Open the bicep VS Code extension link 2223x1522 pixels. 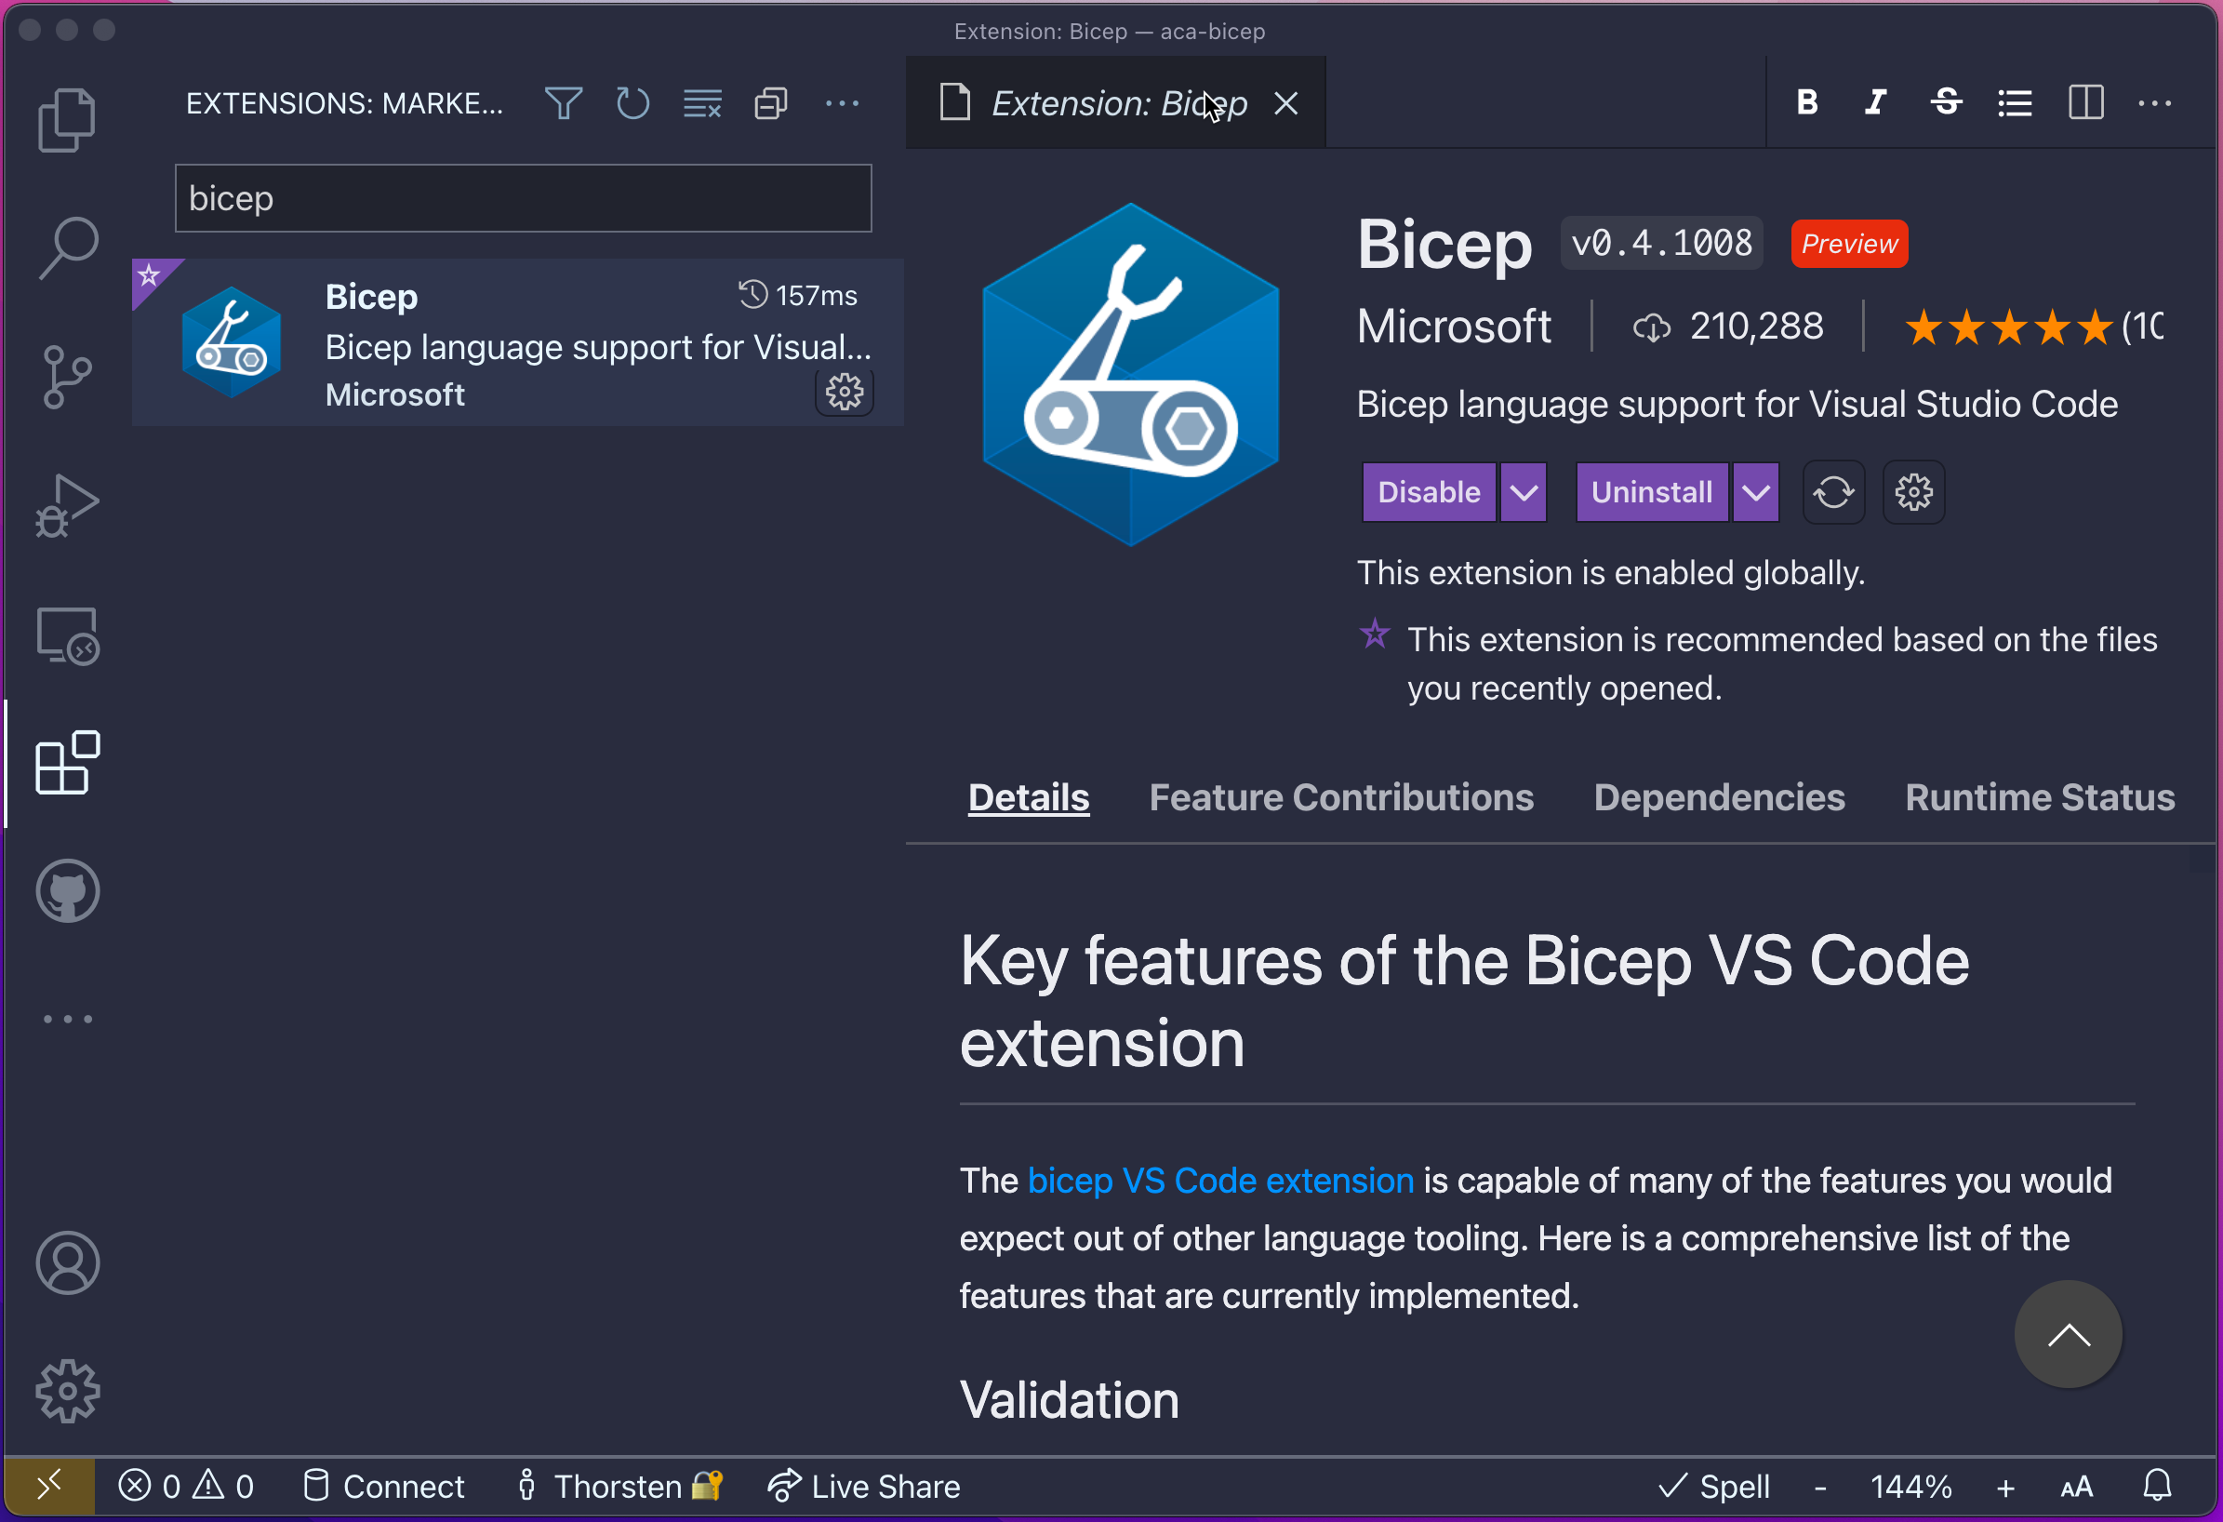tap(1219, 1181)
